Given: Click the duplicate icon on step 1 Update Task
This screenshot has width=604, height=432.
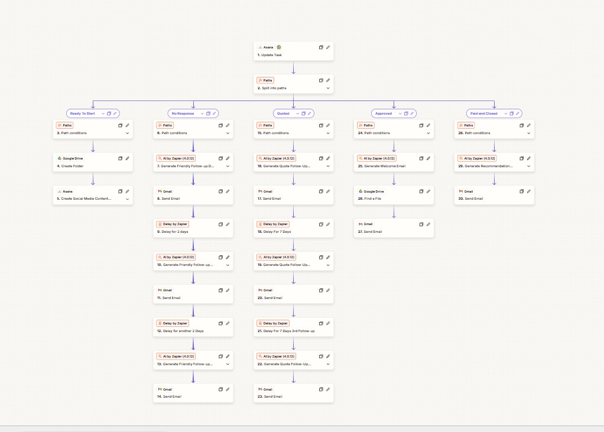Looking at the screenshot, I should 321,47.
